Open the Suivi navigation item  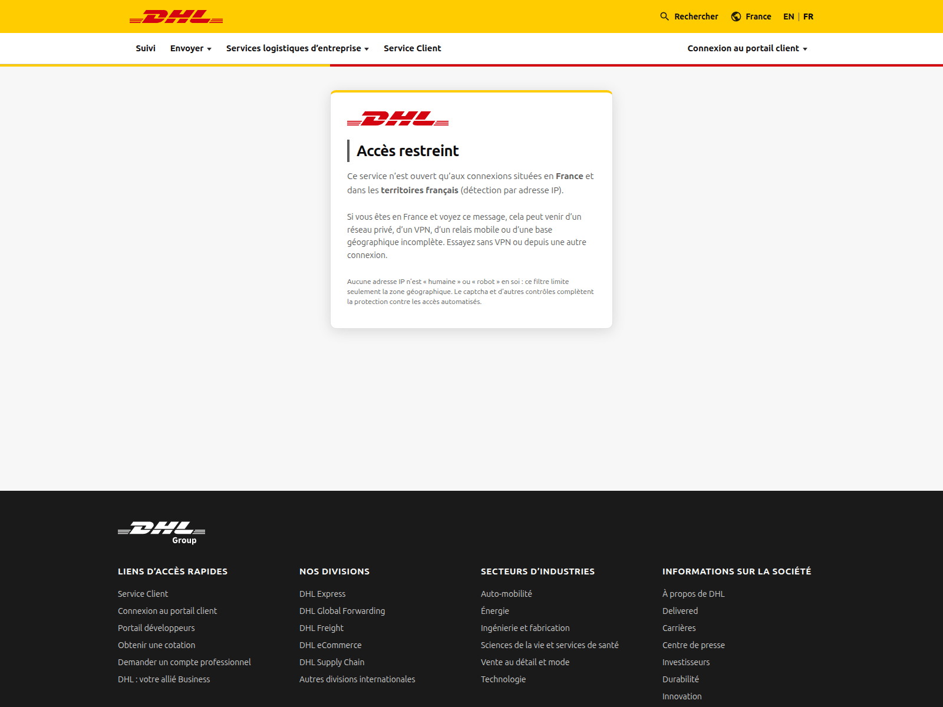146,48
